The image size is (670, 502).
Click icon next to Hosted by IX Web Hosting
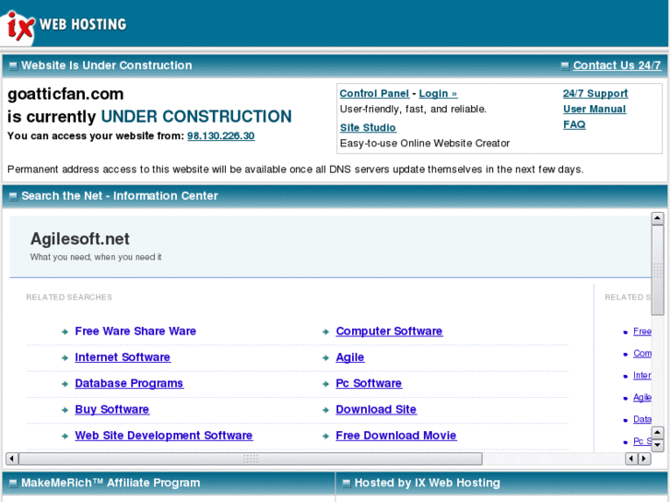pos(347,484)
